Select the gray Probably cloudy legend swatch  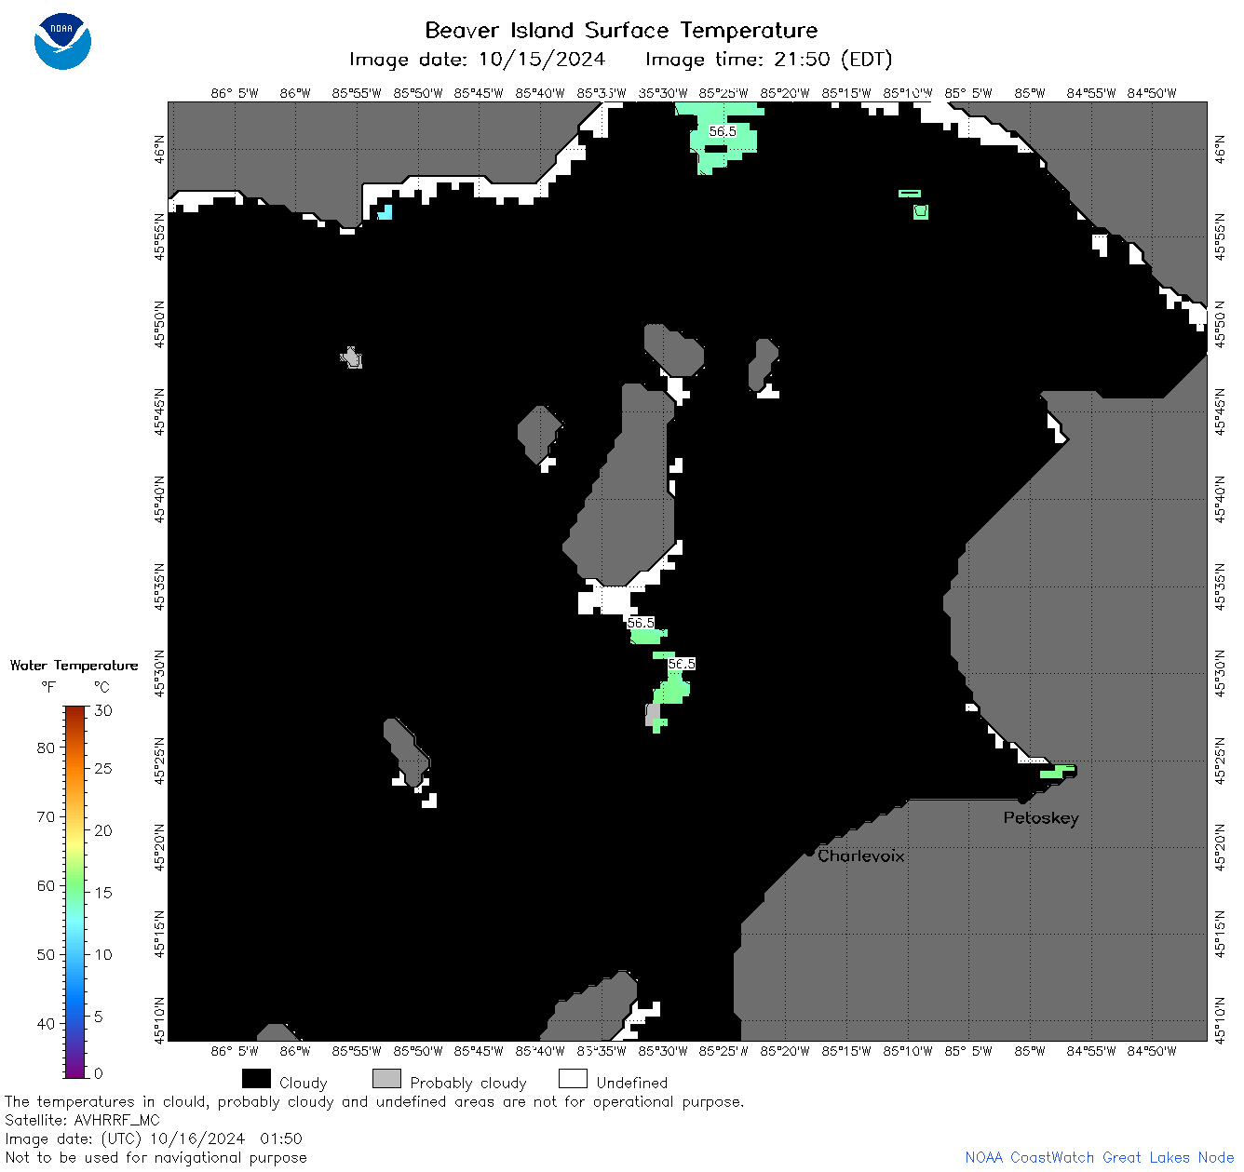tap(386, 1079)
